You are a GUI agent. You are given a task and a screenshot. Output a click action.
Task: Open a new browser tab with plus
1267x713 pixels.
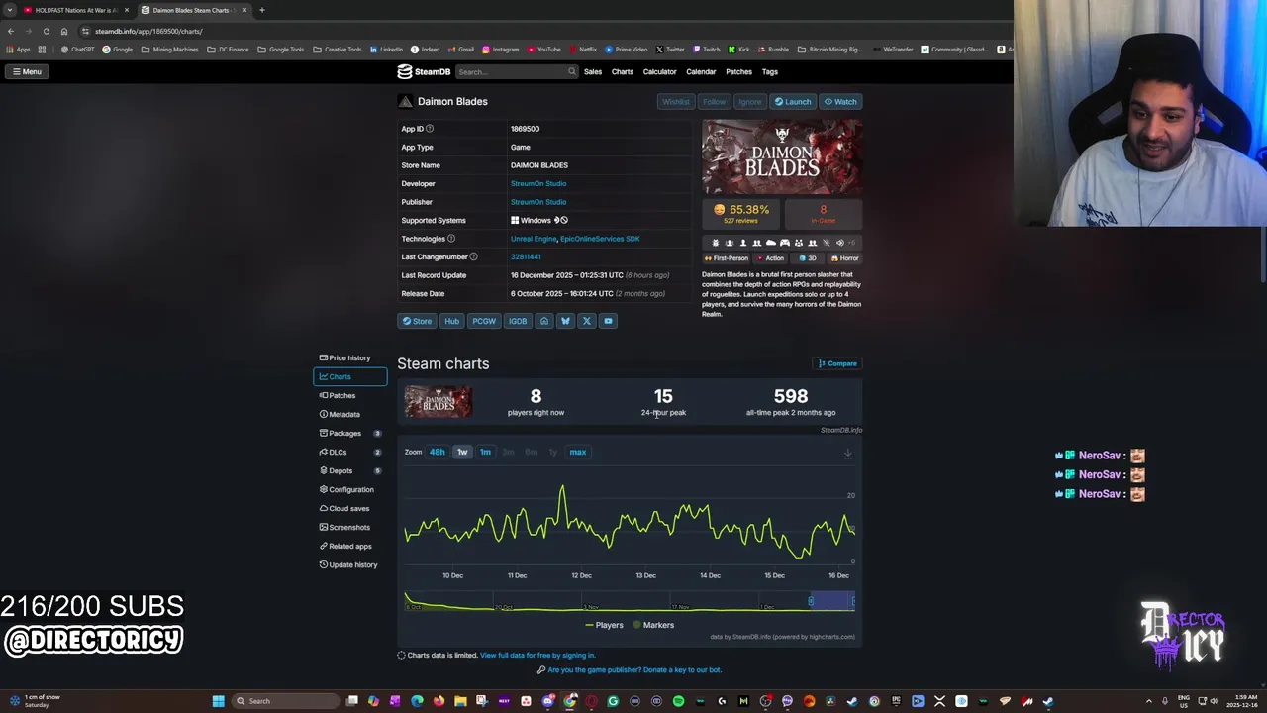(x=261, y=10)
